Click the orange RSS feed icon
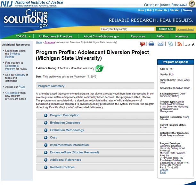 click(179, 44)
